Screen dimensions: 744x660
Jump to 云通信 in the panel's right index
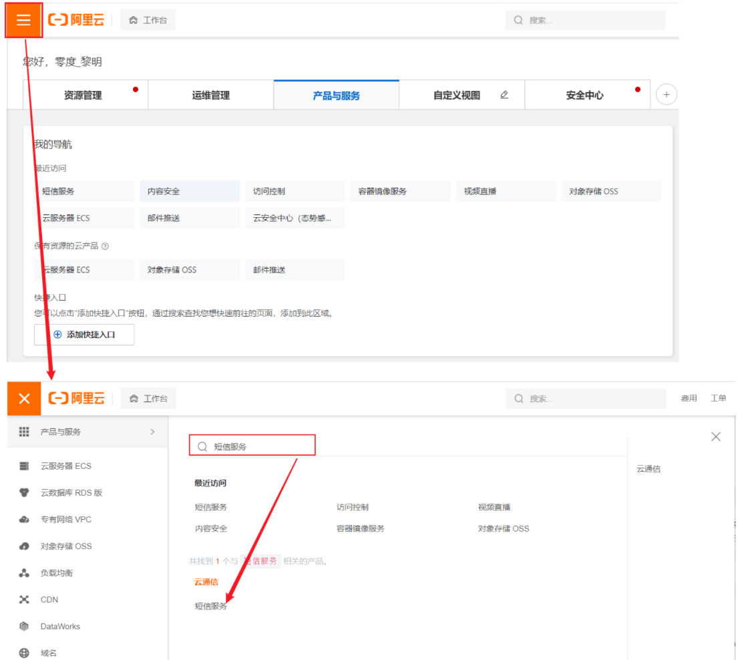click(x=648, y=469)
